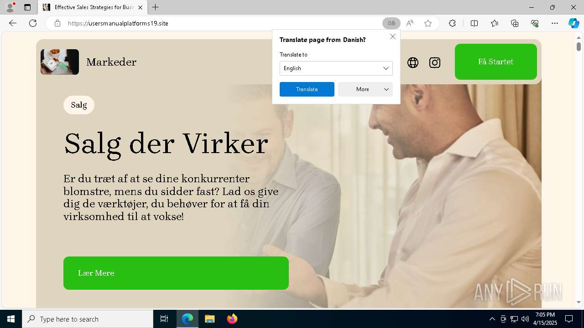Expand the Translate to English dropdown

click(336, 68)
